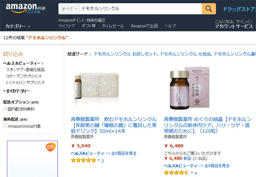Filter by コラーゲンサプリメント
256x177 pixels.
[x=24, y=76]
